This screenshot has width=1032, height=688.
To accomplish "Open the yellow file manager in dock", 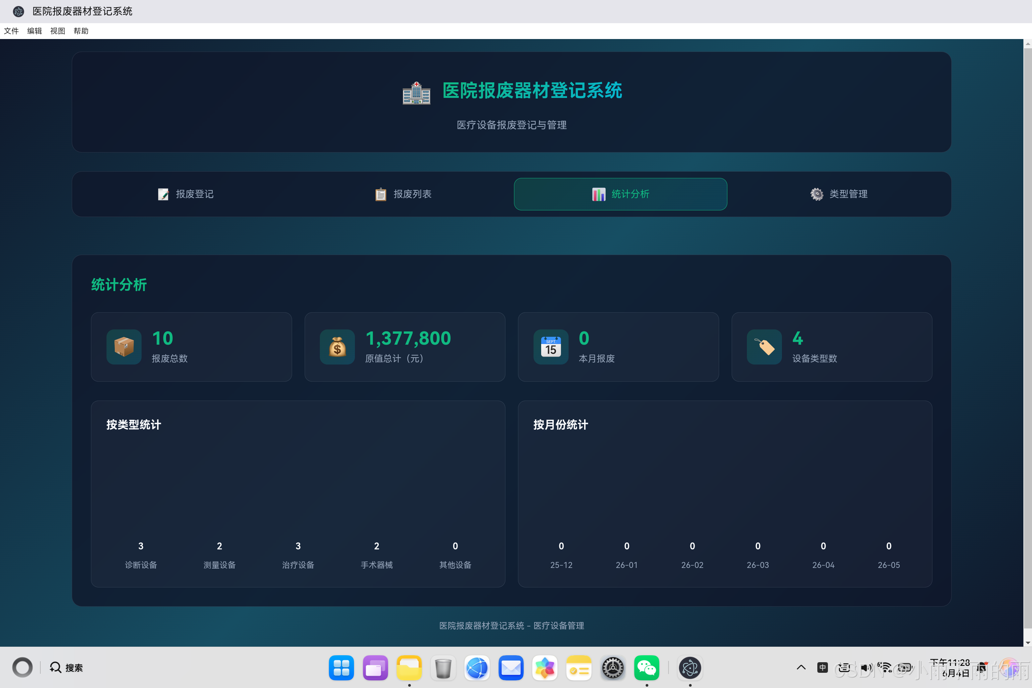I will click(409, 667).
